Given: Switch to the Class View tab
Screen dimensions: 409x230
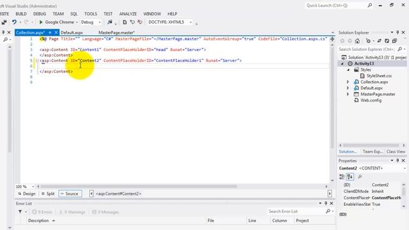Looking at the screenshot, I should point(396,151).
